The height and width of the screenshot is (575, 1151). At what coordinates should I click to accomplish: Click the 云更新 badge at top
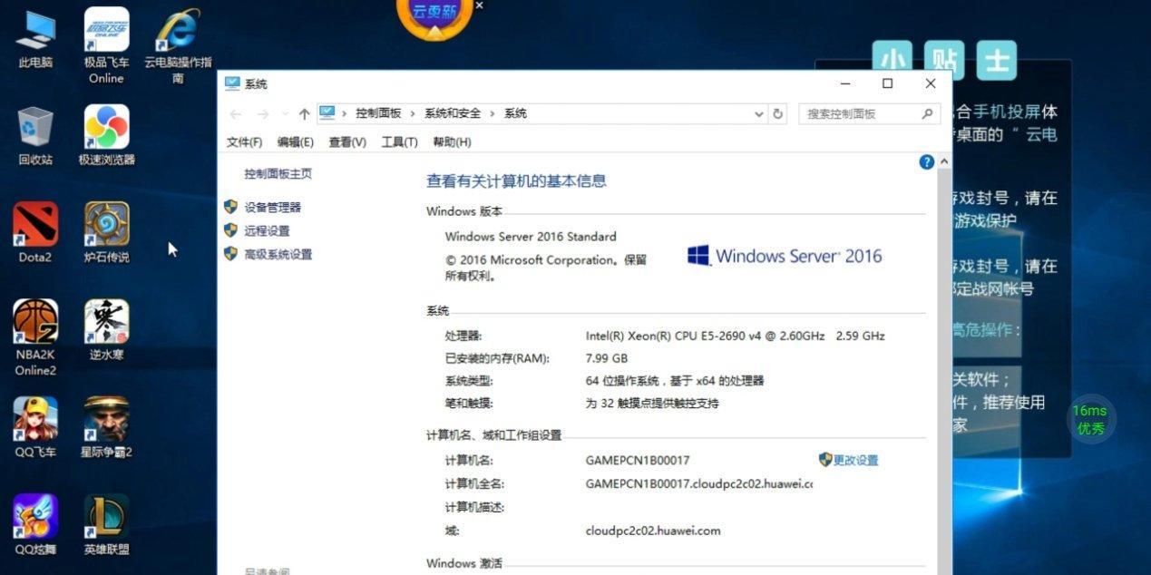[x=434, y=16]
